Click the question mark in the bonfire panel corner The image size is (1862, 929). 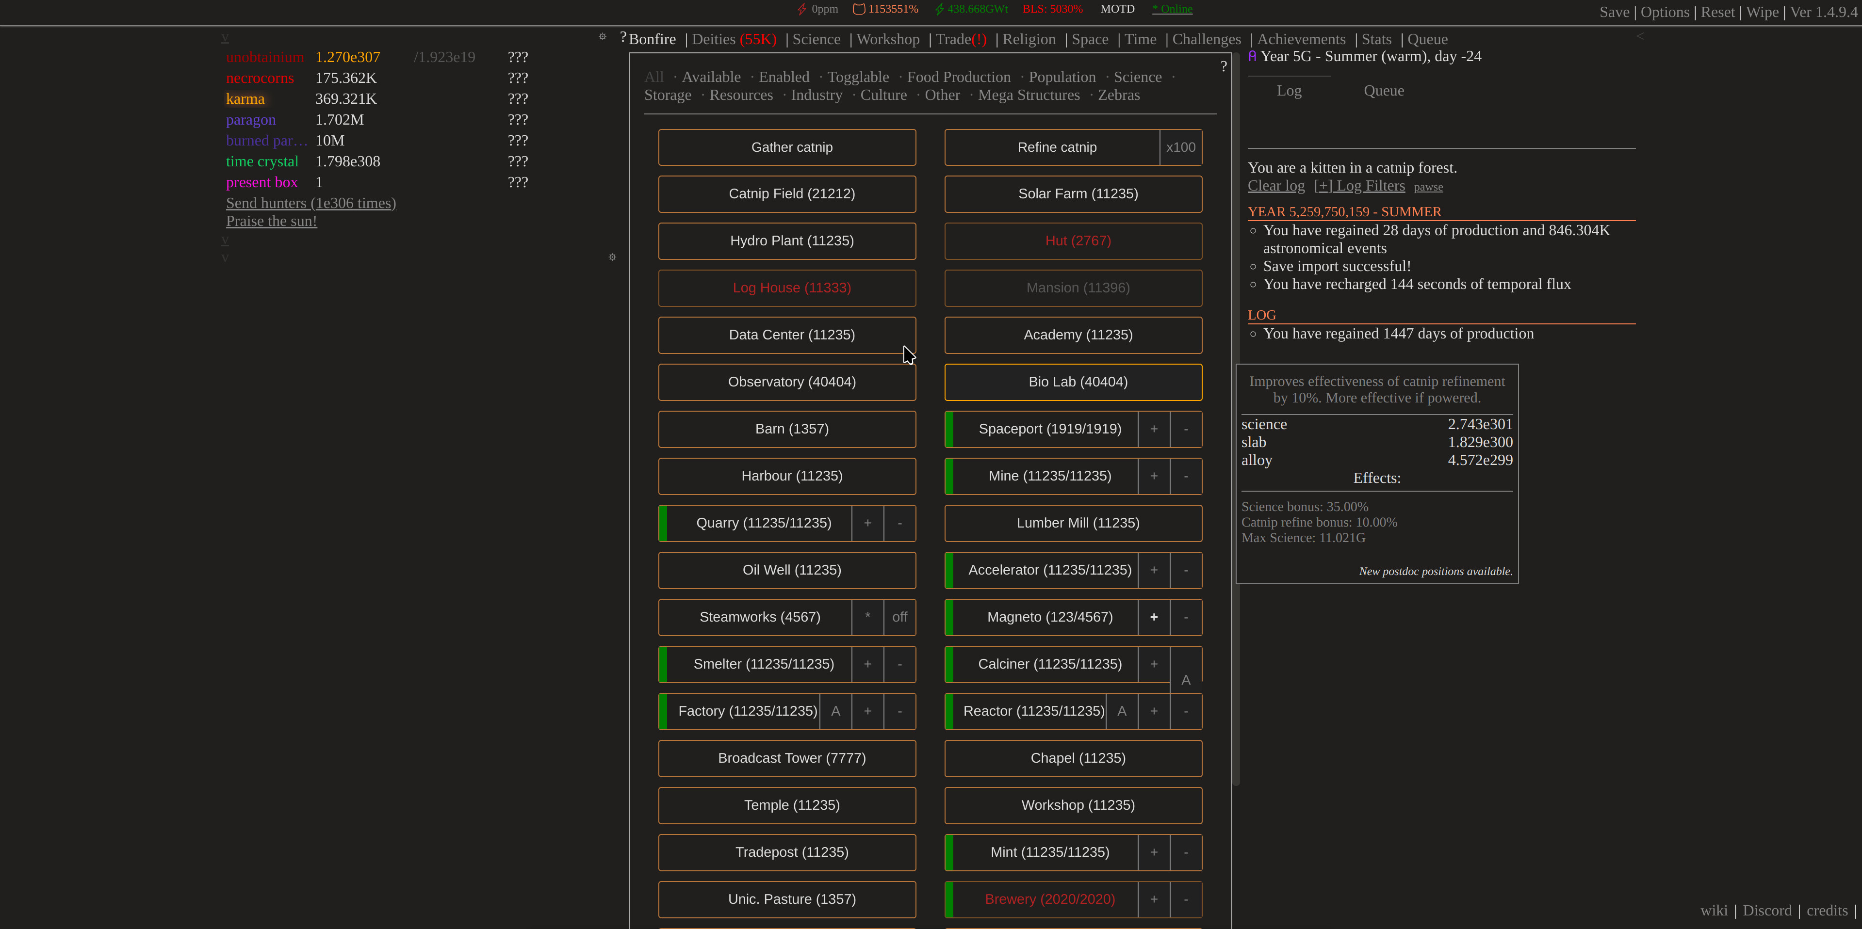pyautogui.click(x=1224, y=66)
